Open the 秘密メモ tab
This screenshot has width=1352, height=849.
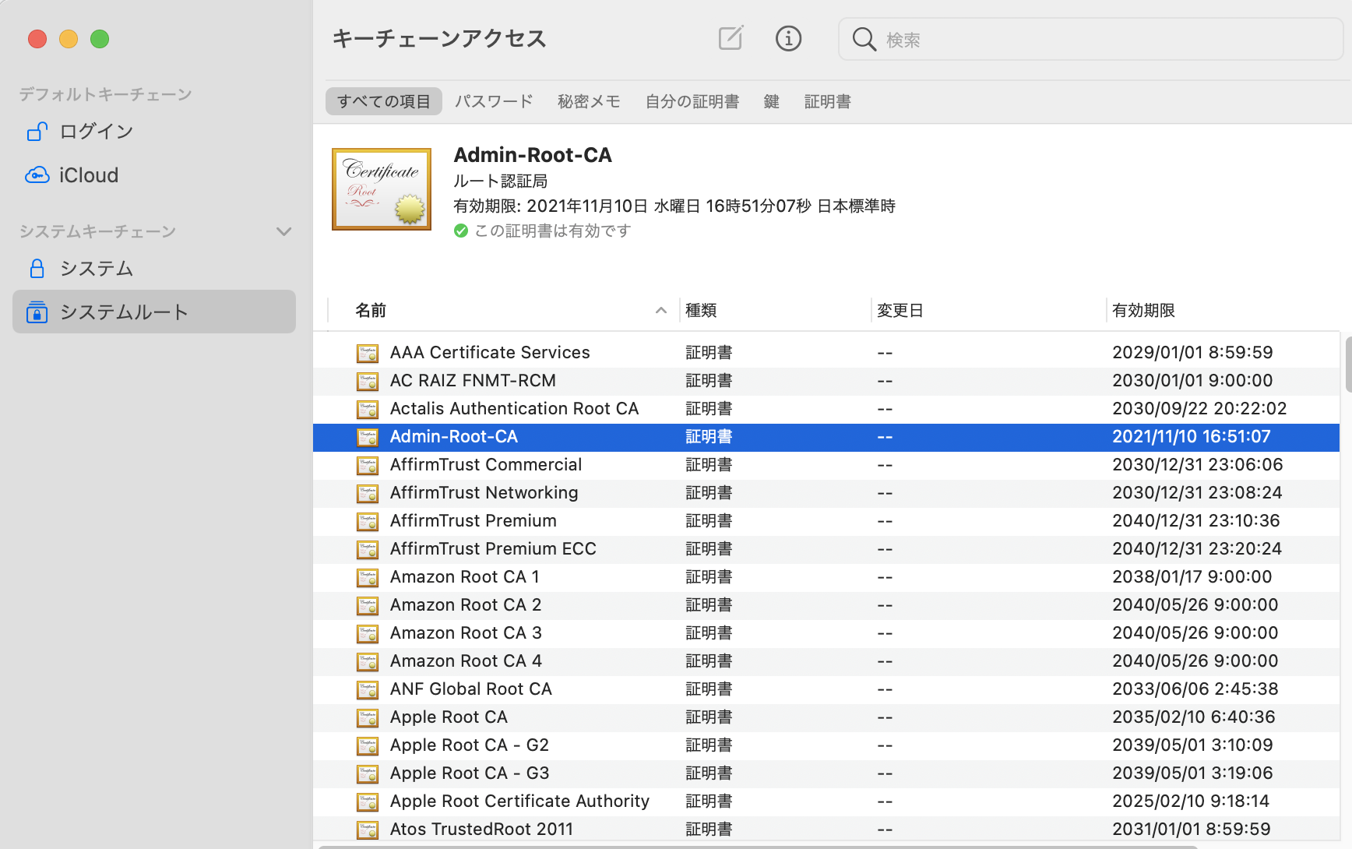click(x=589, y=101)
